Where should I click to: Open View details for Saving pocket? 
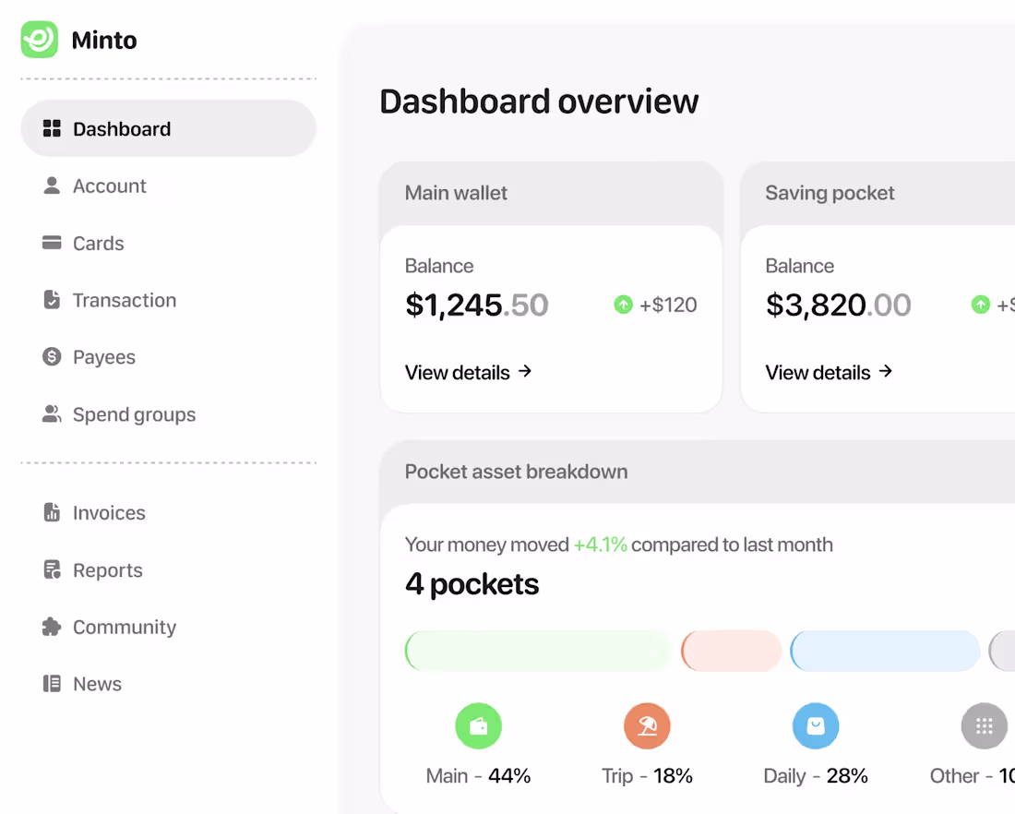829,372
